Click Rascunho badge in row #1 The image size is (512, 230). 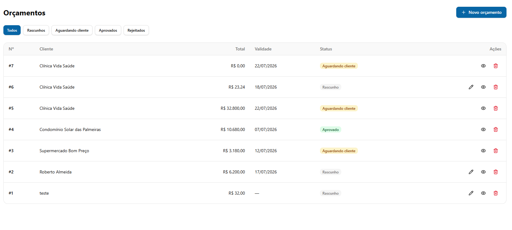(330, 193)
